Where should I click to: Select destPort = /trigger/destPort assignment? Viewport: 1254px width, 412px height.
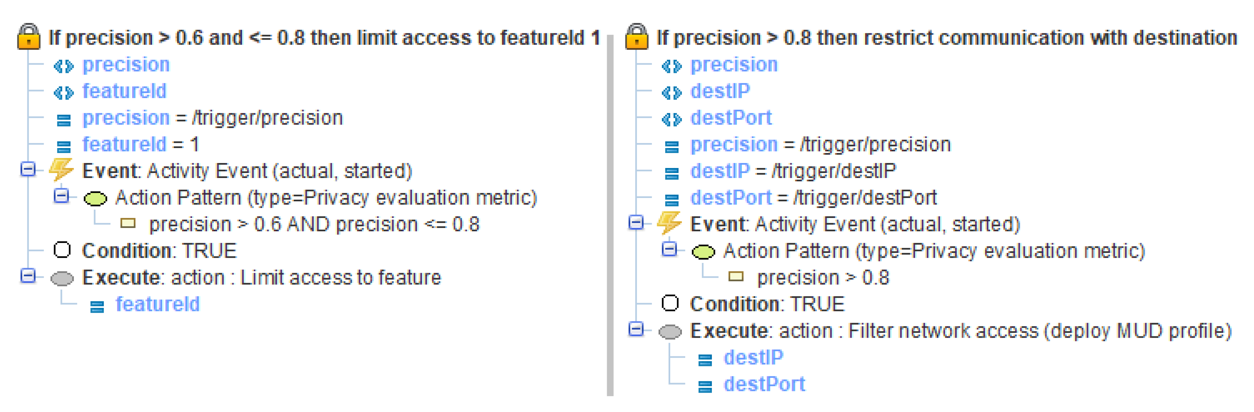tap(813, 197)
